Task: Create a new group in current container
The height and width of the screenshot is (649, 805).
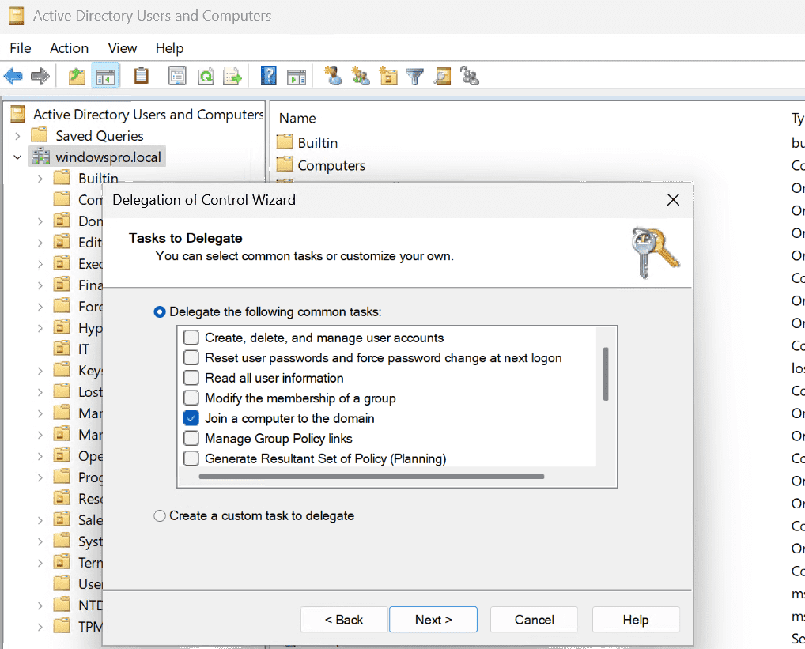Action: [x=360, y=75]
